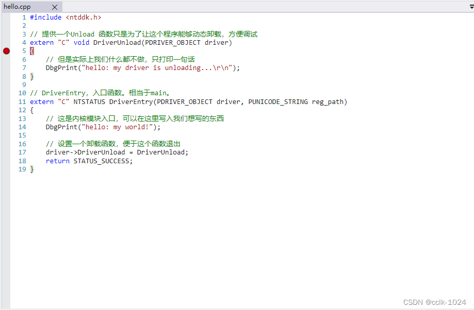Click the #include <ntddk.h> line
This screenshot has height=310, width=474.
pos(66,17)
